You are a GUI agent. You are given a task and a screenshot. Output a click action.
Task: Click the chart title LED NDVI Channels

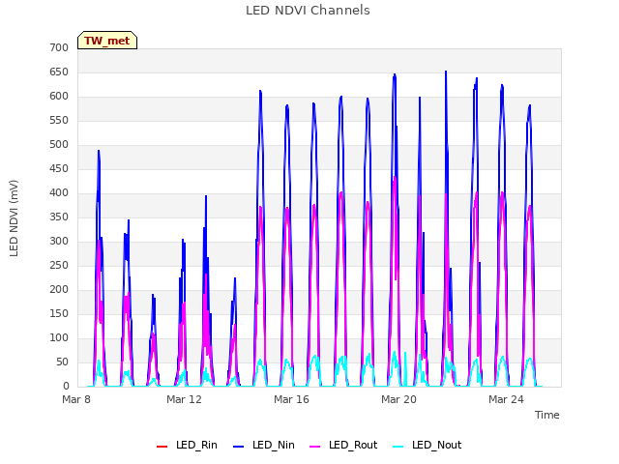[308, 11]
